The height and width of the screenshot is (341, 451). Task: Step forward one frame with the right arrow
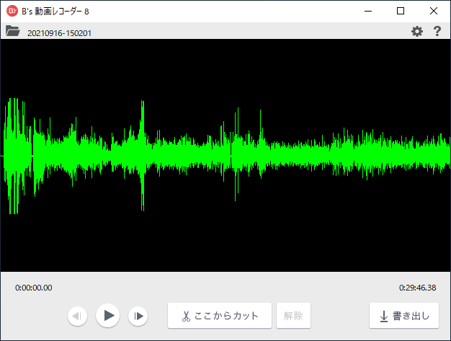[x=138, y=316]
